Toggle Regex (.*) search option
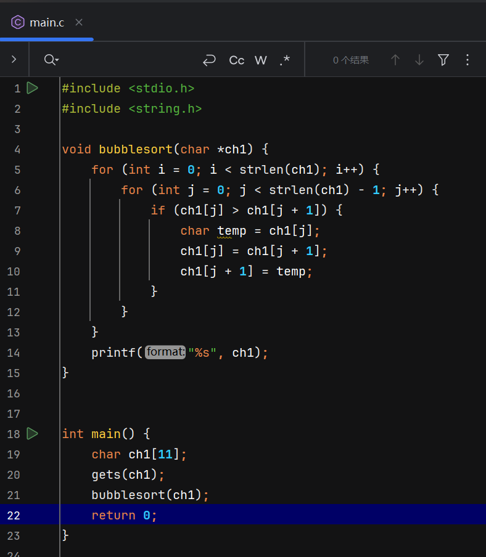This screenshot has width=486, height=557. pos(284,60)
